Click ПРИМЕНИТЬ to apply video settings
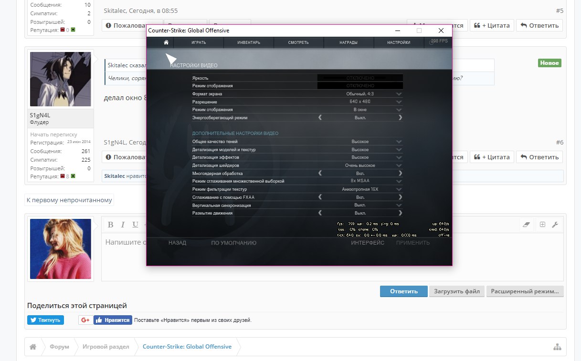Image resolution: width=581 pixels, height=361 pixels. click(413, 243)
